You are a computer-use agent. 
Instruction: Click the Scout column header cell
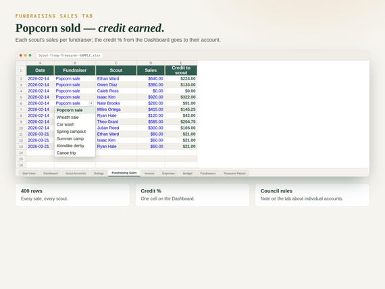click(x=116, y=70)
